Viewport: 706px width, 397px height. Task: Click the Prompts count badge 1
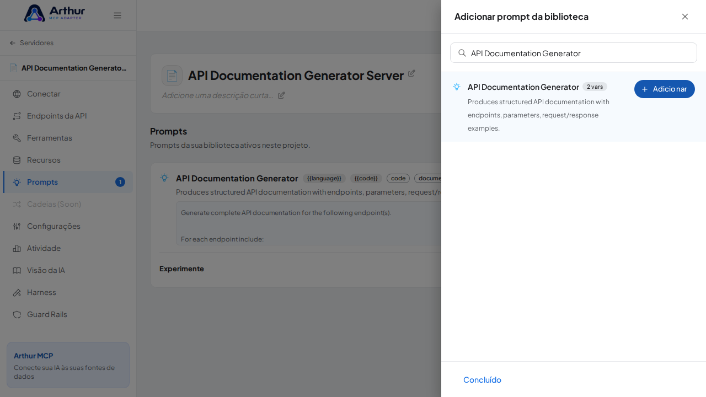pos(120,182)
